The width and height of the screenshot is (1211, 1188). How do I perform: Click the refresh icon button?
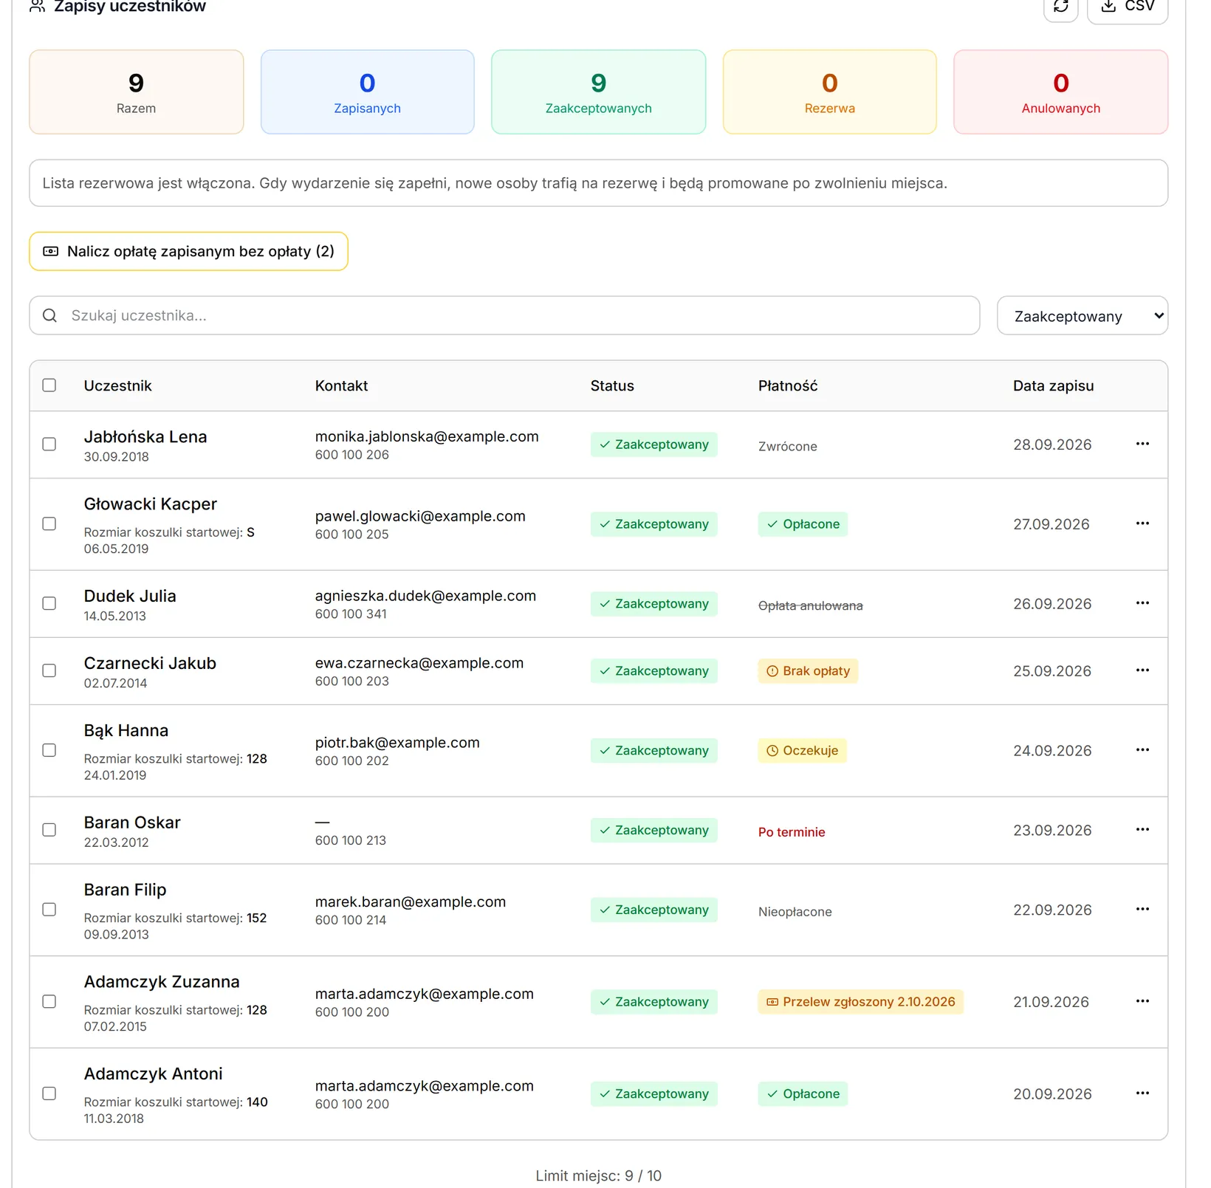click(1060, 7)
